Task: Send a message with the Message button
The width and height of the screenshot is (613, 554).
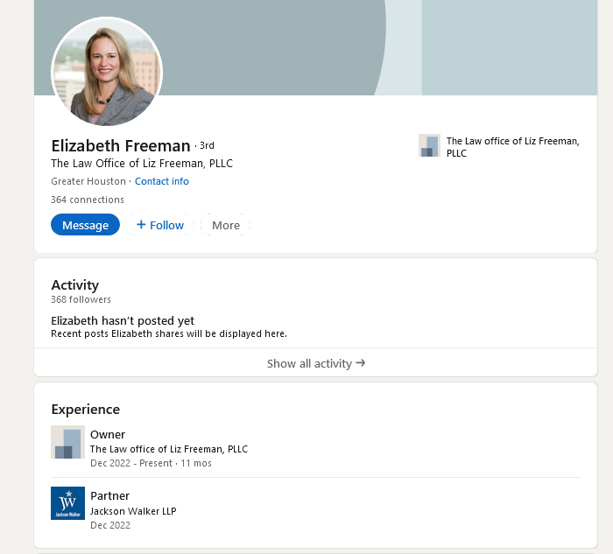Action: (85, 225)
